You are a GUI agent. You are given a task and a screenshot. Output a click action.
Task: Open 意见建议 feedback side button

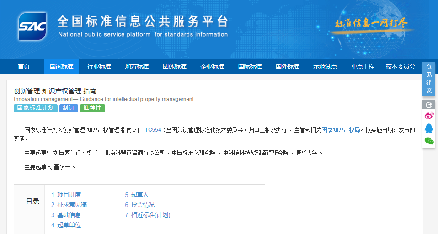point(429,79)
